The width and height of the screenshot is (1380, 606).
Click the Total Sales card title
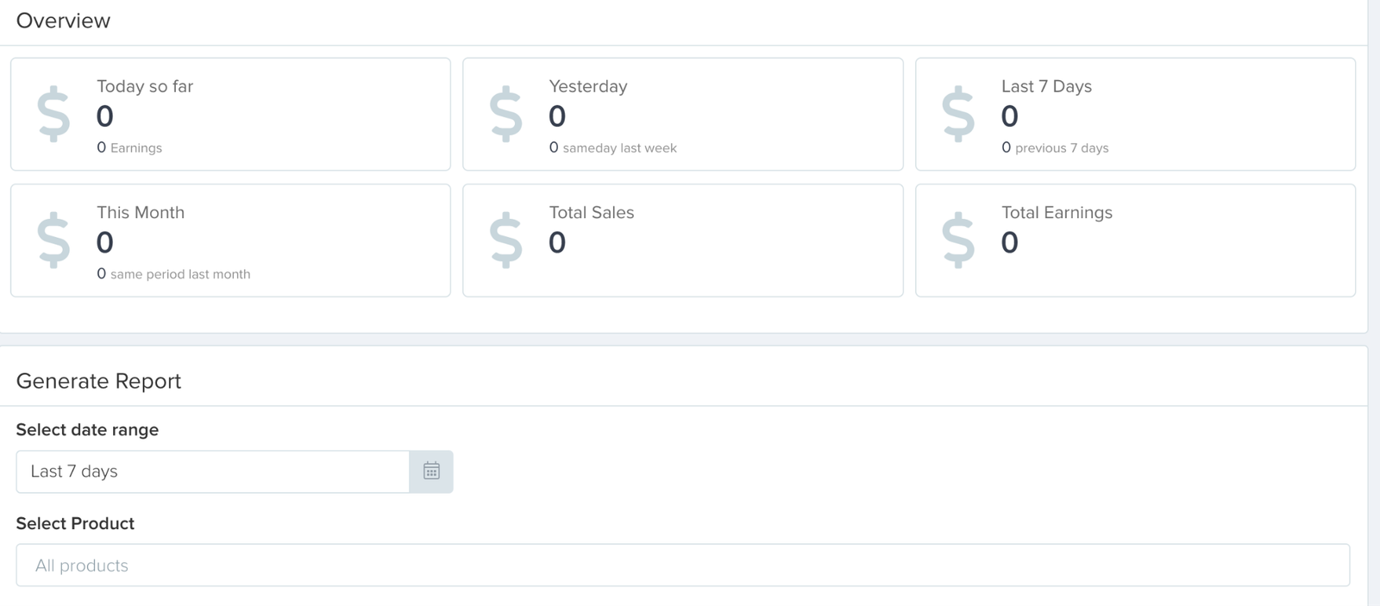(592, 212)
